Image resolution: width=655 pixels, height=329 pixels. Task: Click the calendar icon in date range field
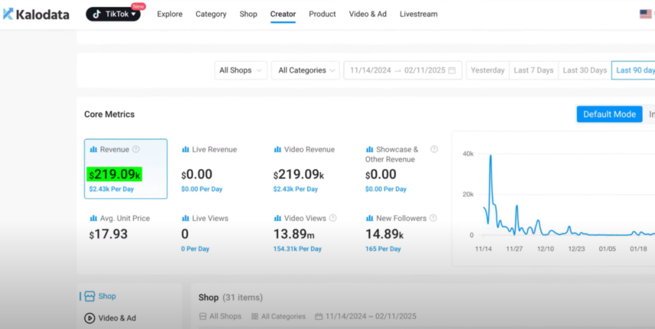[x=452, y=70]
